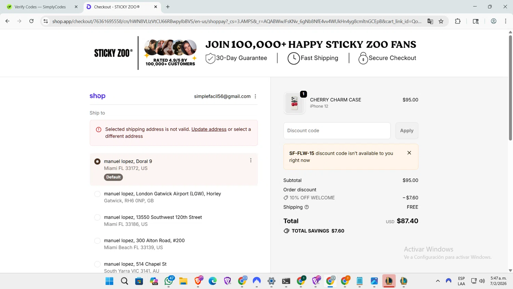Go back to the previous browser page
The height and width of the screenshot is (289, 513).
point(8,21)
